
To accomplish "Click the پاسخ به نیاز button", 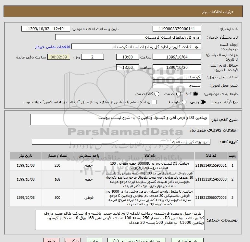I will click(187, 240).
